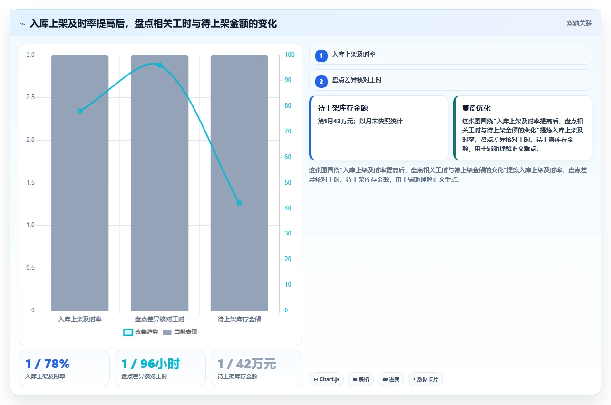The image size is (611, 405).
Task: Click x-axis label 盘点差异核对工时
Action: tap(160, 319)
